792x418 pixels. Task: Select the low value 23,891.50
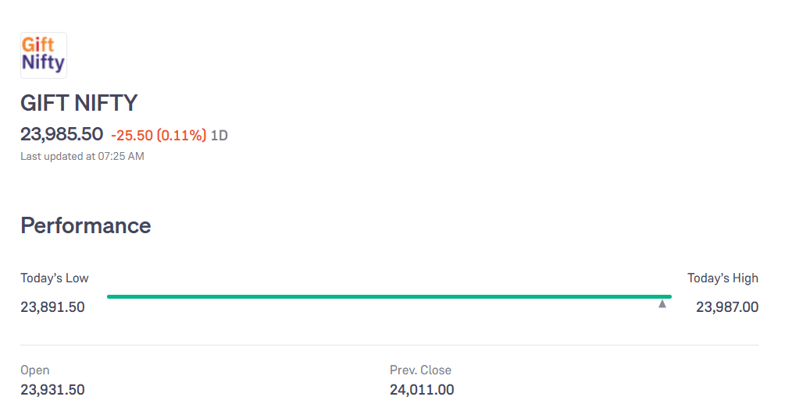52,307
